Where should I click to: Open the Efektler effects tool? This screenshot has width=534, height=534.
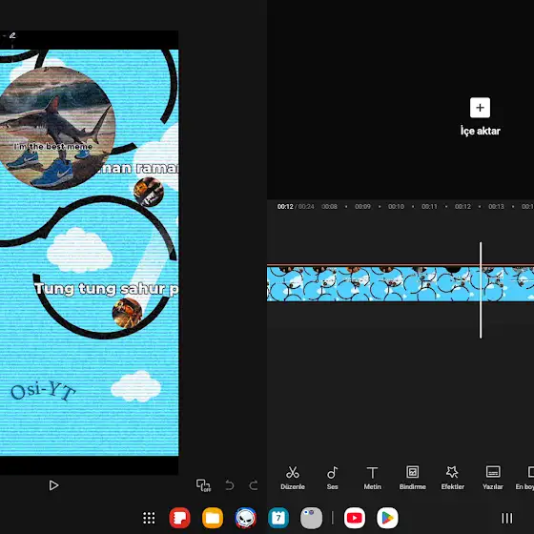click(x=453, y=478)
